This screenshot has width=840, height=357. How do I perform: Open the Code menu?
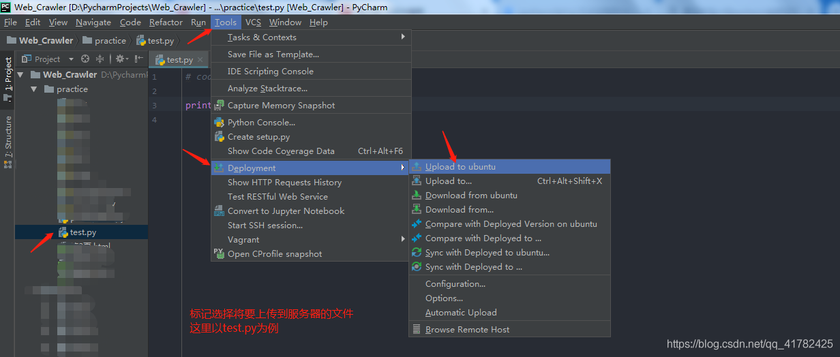[x=130, y=22]
